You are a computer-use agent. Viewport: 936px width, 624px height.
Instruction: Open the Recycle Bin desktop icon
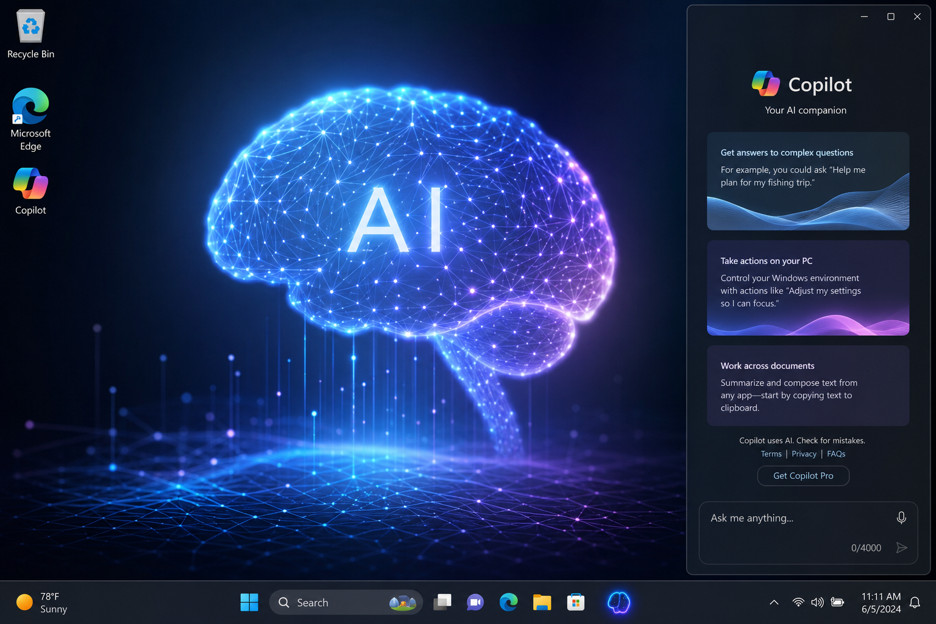click(x=30, y=34)
